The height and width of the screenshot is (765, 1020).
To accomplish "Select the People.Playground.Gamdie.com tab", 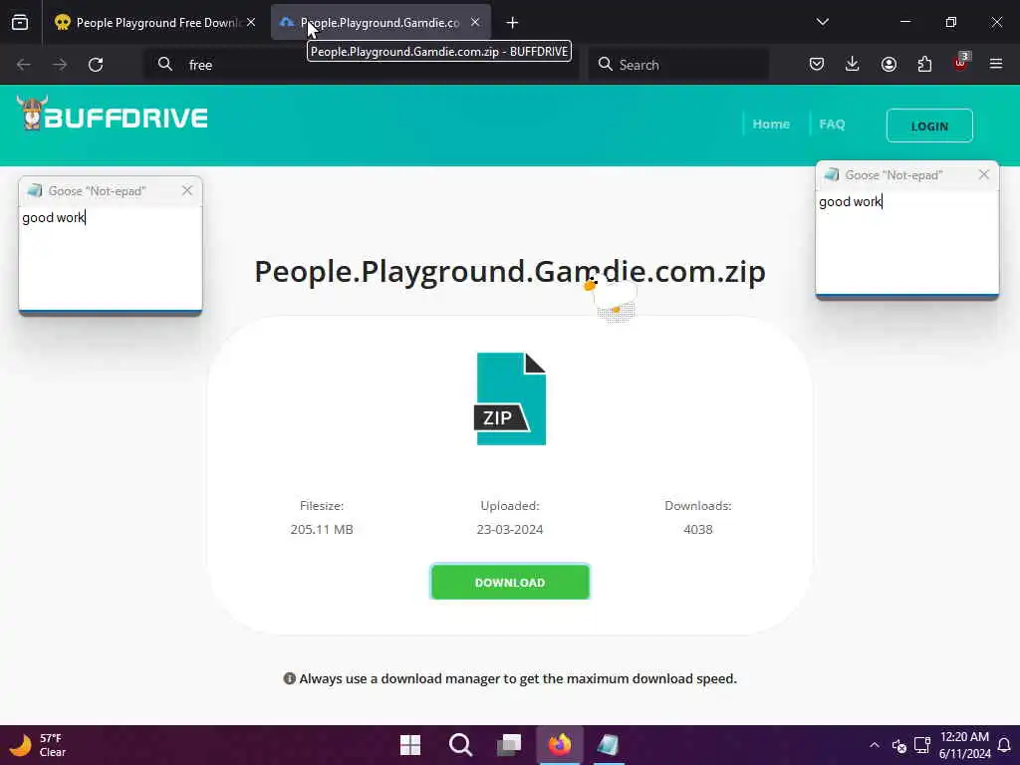I will pyautogui.click(x=381, y=23).
